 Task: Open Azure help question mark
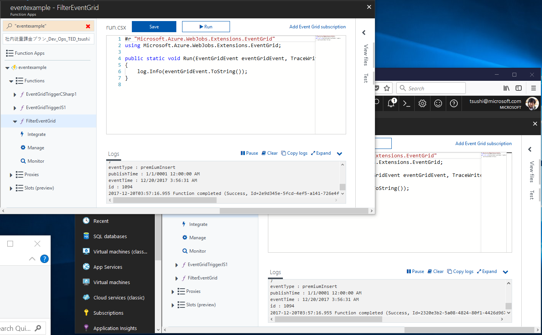click(x=454, y=103)
